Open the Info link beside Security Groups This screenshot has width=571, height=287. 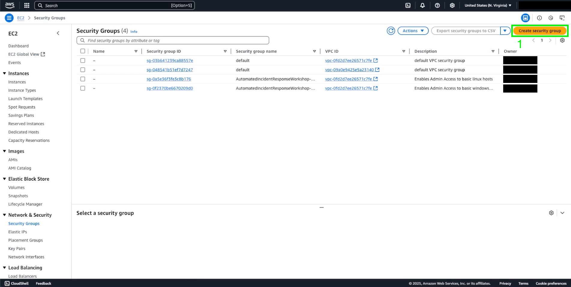[x=134, y=32]
